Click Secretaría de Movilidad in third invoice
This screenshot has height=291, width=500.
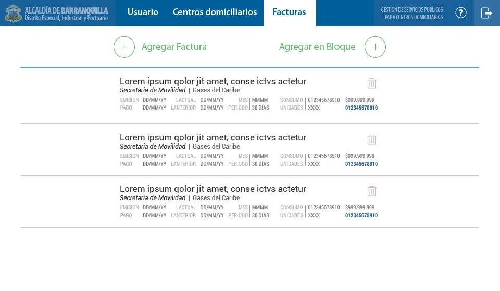[153, 198]
